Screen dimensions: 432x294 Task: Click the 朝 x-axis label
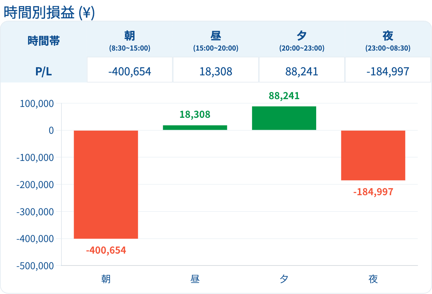tap(106, 279)
